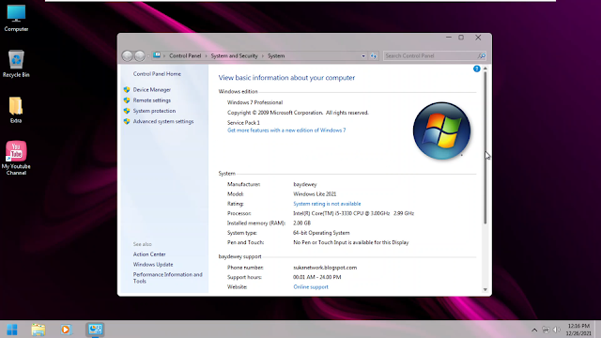
Task: Select the page heading View basic information
Action: point(286,78)
